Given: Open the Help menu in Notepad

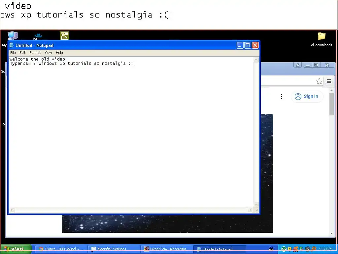Looking at the screenshot, I should click(x=59, y=53).
